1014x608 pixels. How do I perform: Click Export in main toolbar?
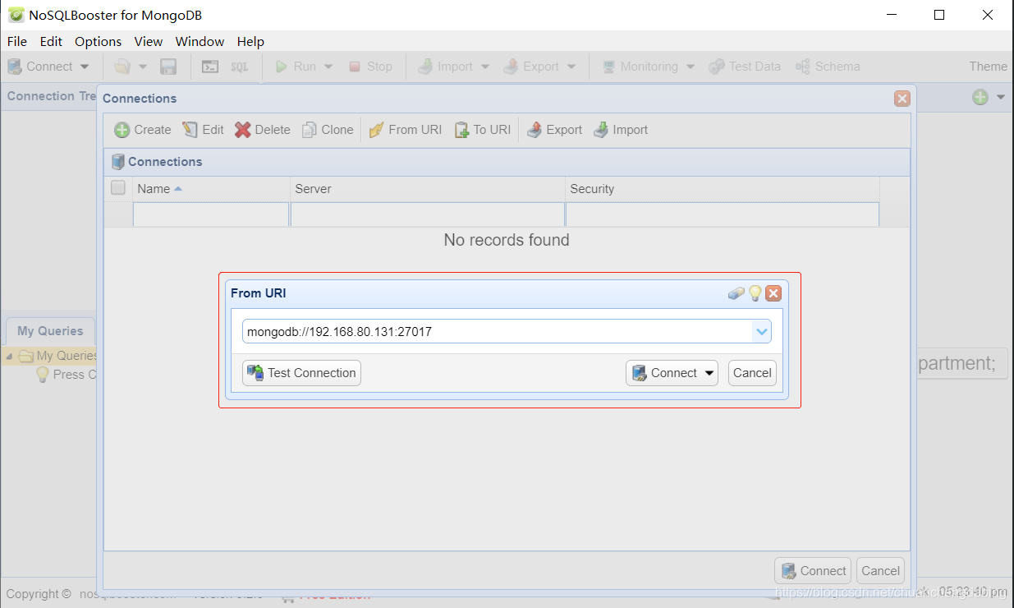coord(531,67)
